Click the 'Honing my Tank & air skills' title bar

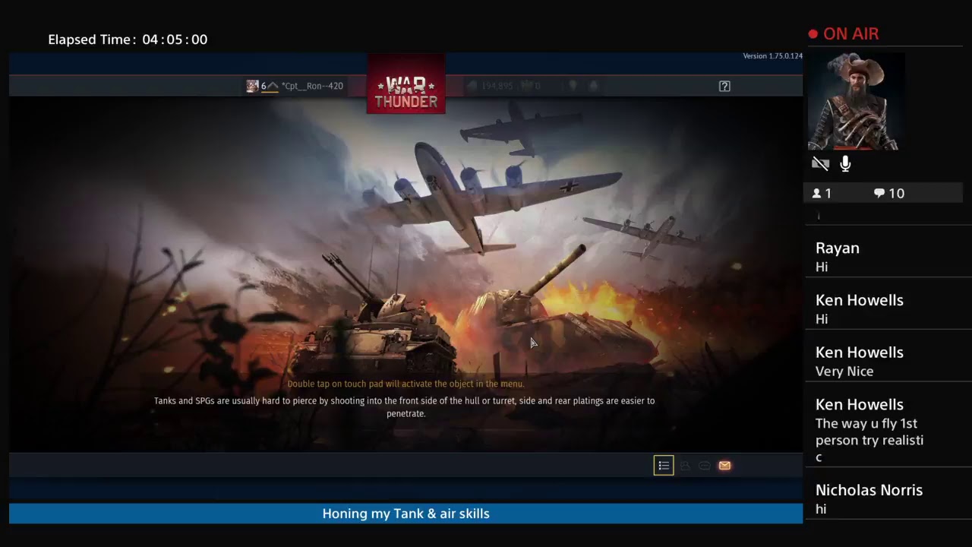[x=406, y=514]
